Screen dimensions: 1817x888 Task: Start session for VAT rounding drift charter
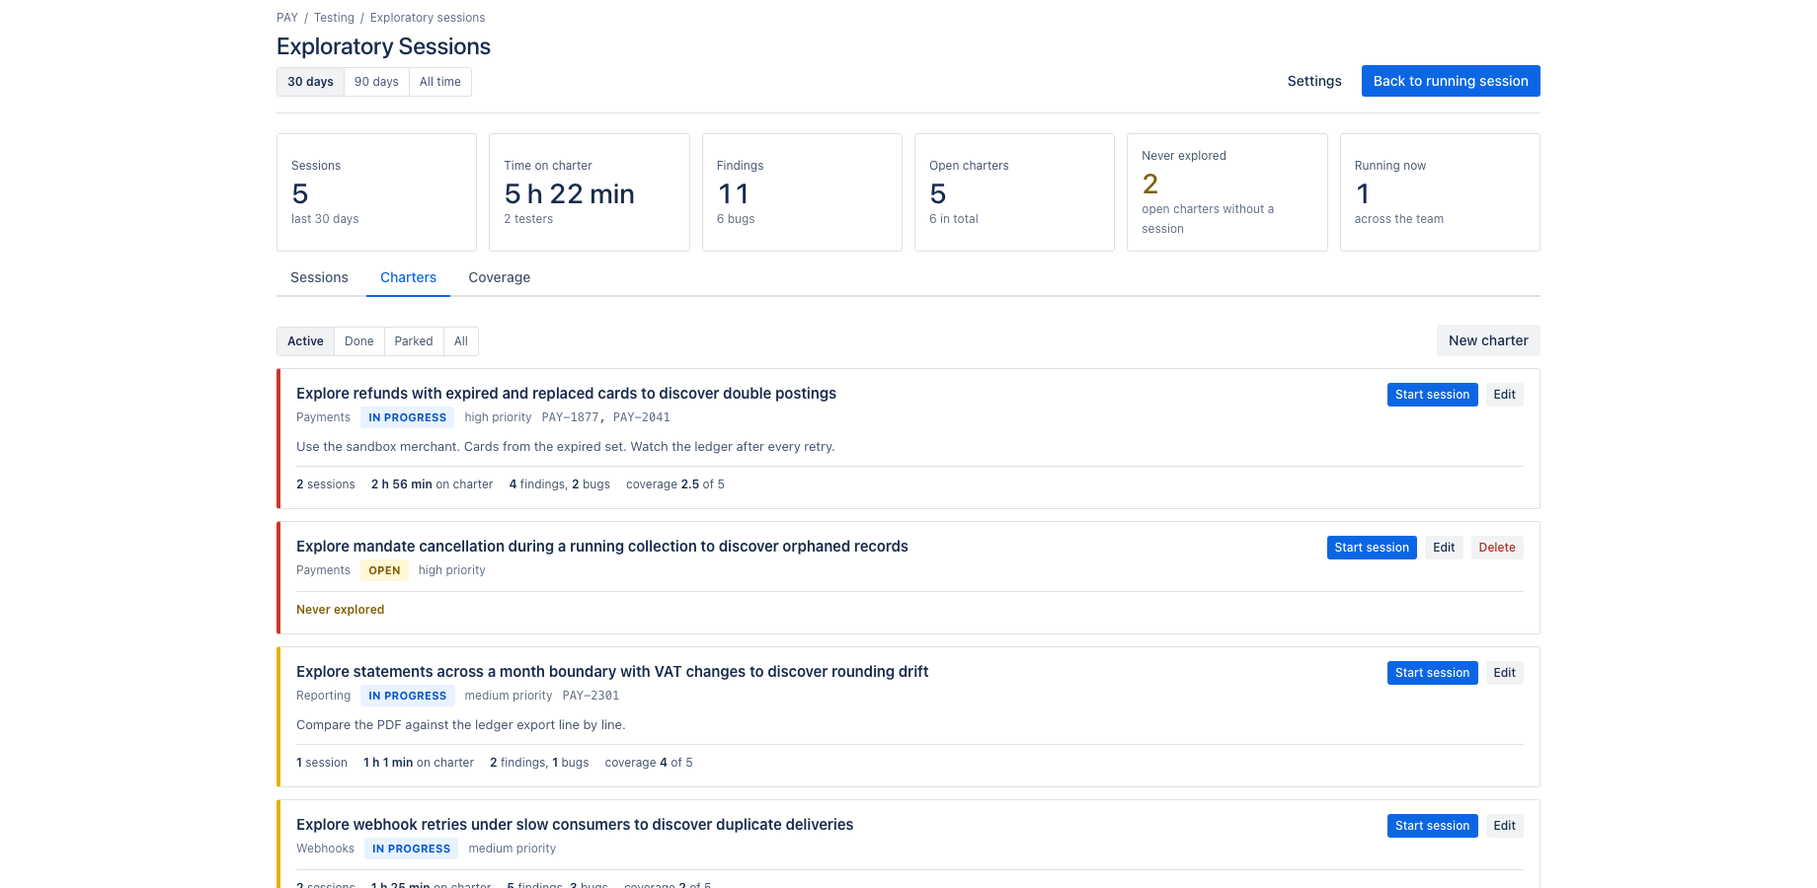click(x=1432, y=673)
